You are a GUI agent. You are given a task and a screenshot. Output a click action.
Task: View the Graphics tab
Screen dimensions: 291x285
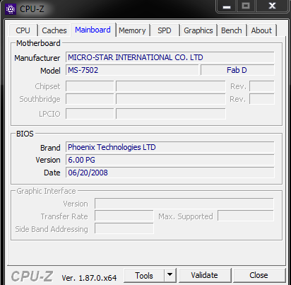tap(198, 30)
